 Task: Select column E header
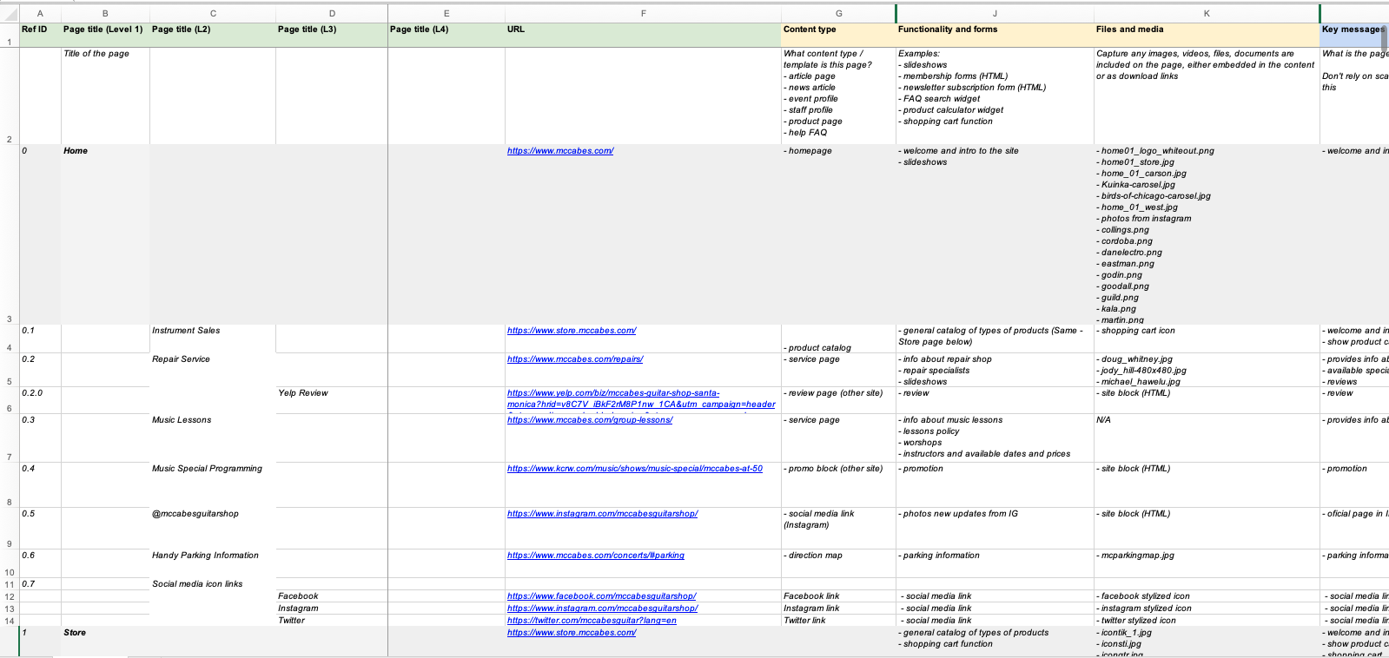point(446,14)
